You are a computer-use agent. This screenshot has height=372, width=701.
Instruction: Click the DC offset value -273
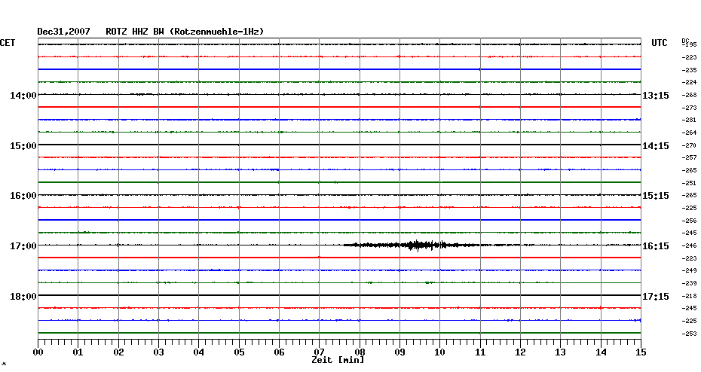click(x=689, y=108)
